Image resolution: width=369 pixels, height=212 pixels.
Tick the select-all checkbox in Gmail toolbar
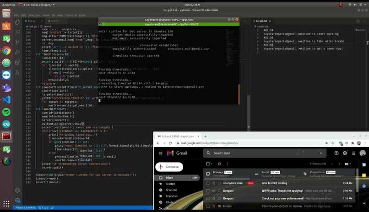click(x=208, y=164)
